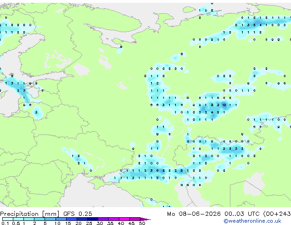Click the '10' legend scale number
Image resolution: width=291 pixels, height=225 pixels.
pos(57,223)
